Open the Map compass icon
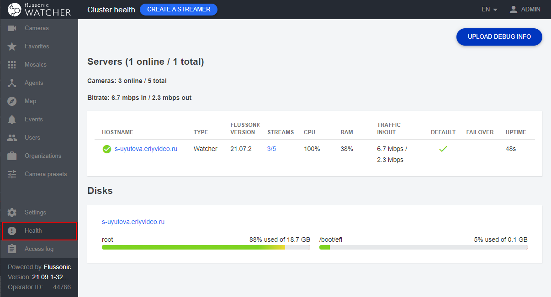Image resolution: width=551 pixels, height=297 pixels. click(12, 101)
